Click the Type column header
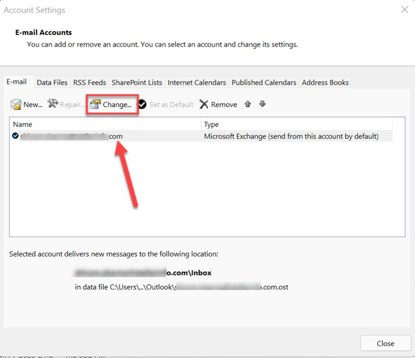This screenshot has height=358, width=415. [x=296, y=124]
